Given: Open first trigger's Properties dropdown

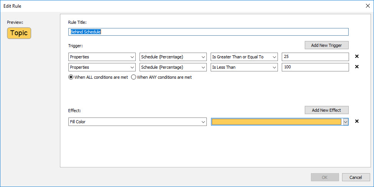Looking at the screenshot, I should pyautogui.click(x=102, y=57).
